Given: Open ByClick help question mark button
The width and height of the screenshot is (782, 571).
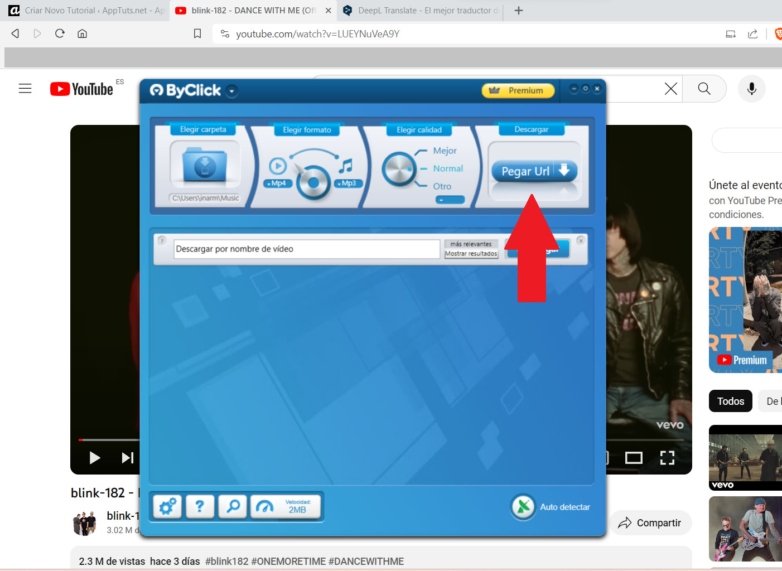Looking at the screenshot, I should 200,506.
